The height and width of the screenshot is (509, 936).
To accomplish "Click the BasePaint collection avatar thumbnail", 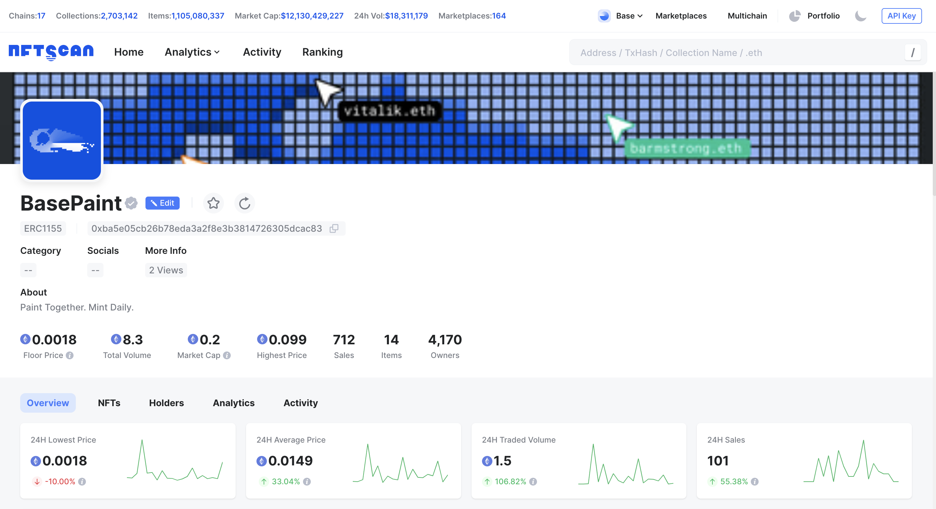I will tap(62, 141).
